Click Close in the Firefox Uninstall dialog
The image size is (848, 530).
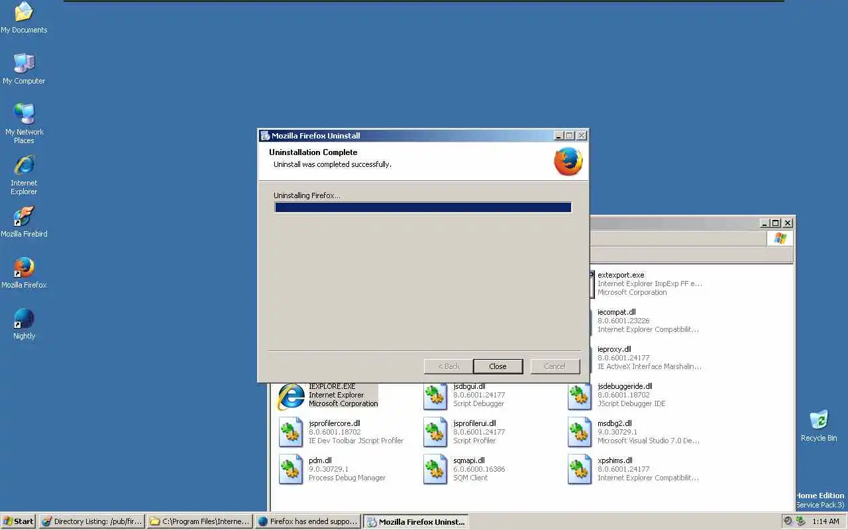(x=498, y=366)
